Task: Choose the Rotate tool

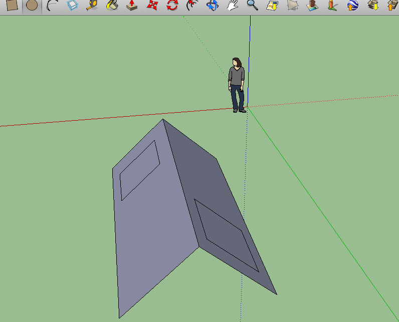Action: [x=172, y=6]
